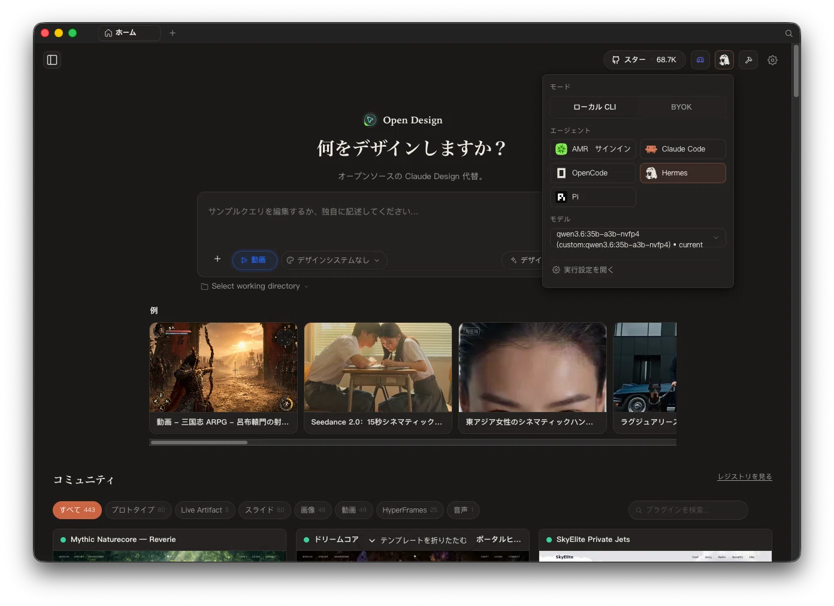Select 画像 filter

pyautogui.click(x=313, y=510)
